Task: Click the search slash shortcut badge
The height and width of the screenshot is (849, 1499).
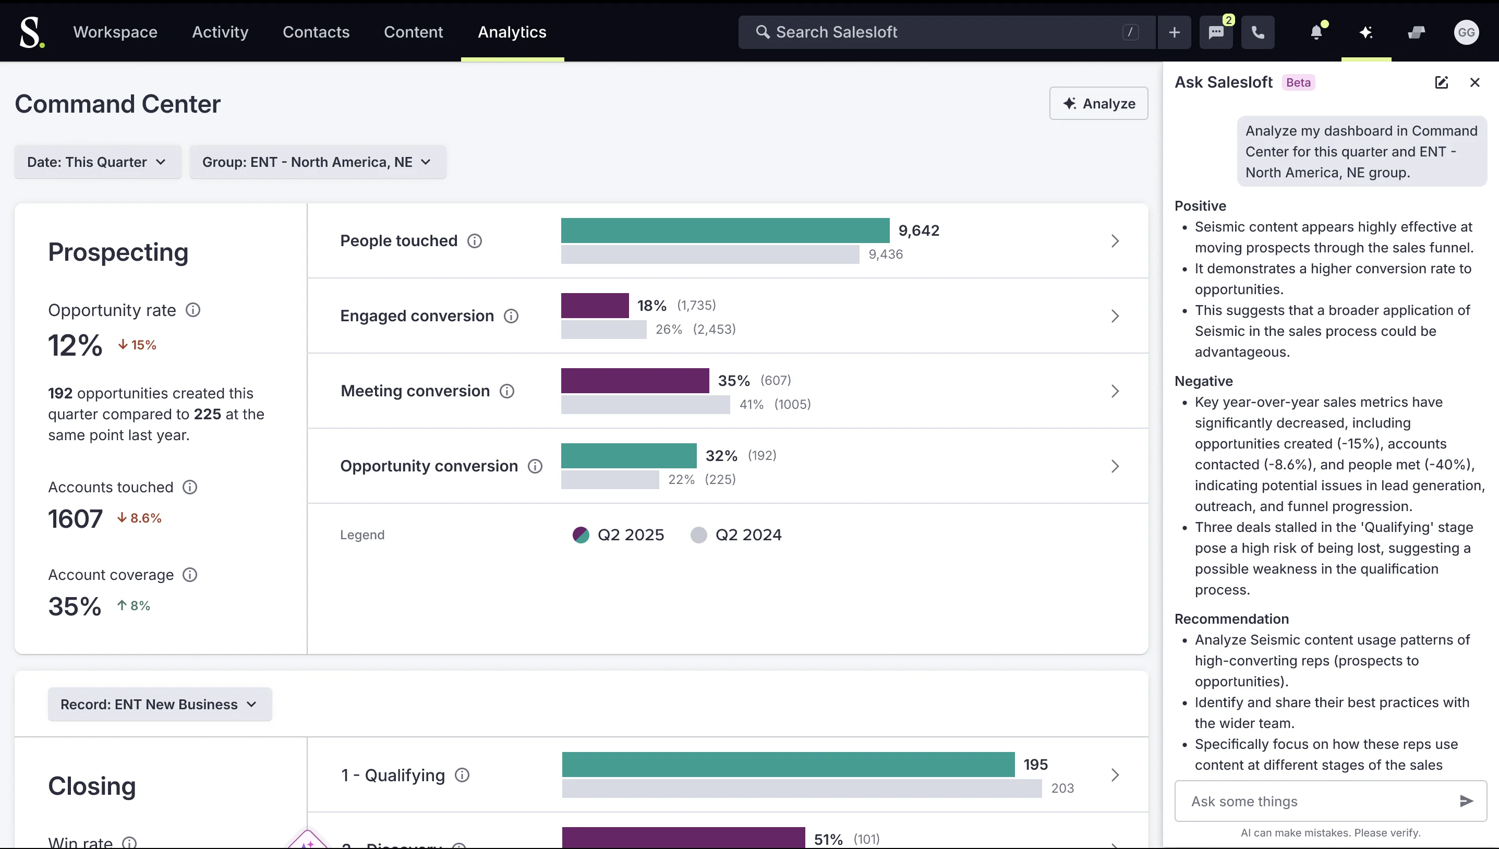Action: pyautogui.click(x=1130, y=32)
